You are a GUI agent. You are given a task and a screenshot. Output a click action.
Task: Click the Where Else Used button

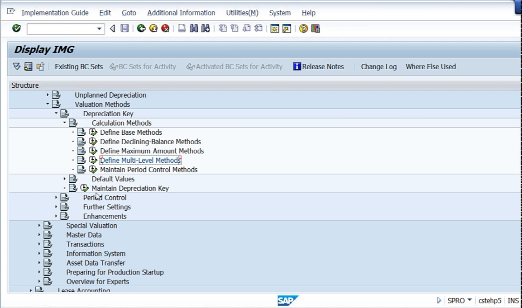(x=431, y=66)
